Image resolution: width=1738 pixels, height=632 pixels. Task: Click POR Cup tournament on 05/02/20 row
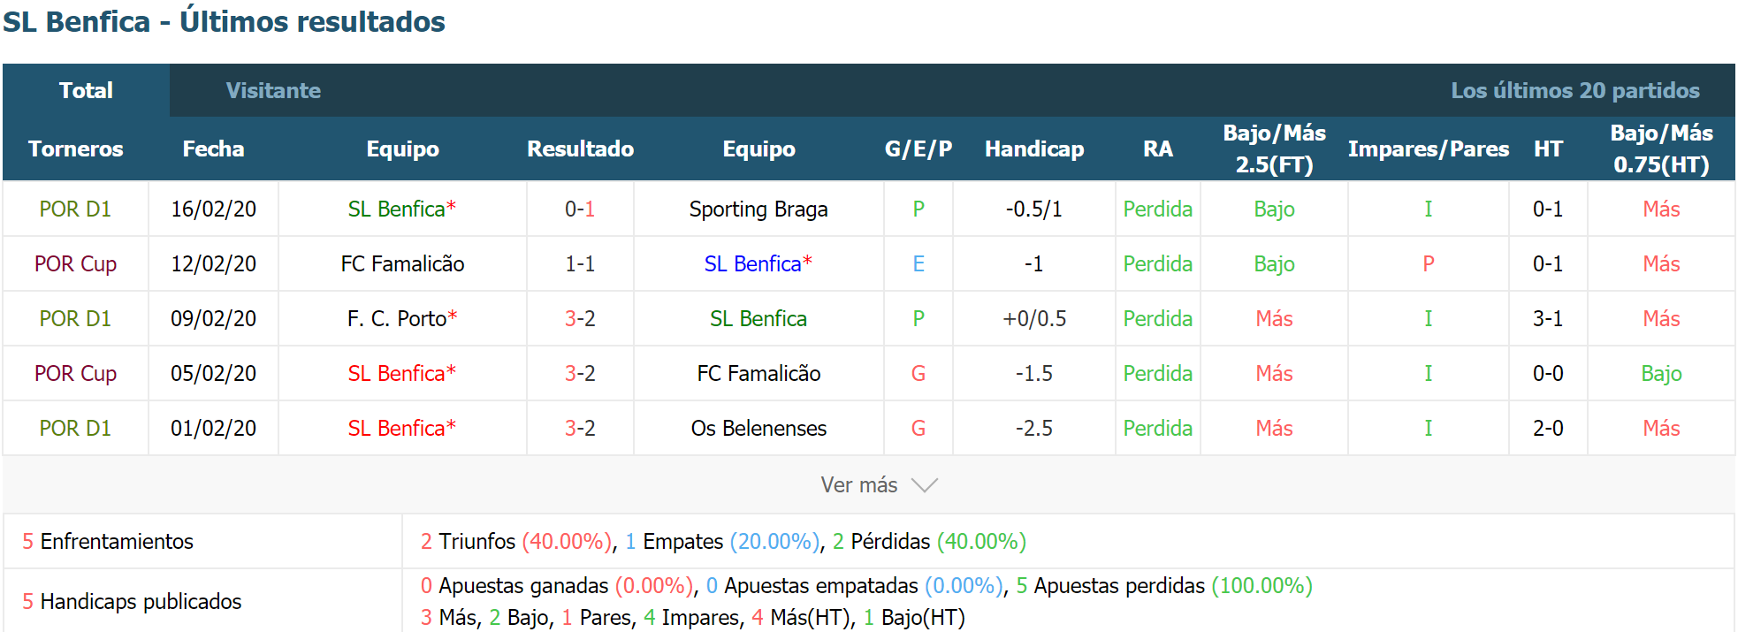(75, 374)
